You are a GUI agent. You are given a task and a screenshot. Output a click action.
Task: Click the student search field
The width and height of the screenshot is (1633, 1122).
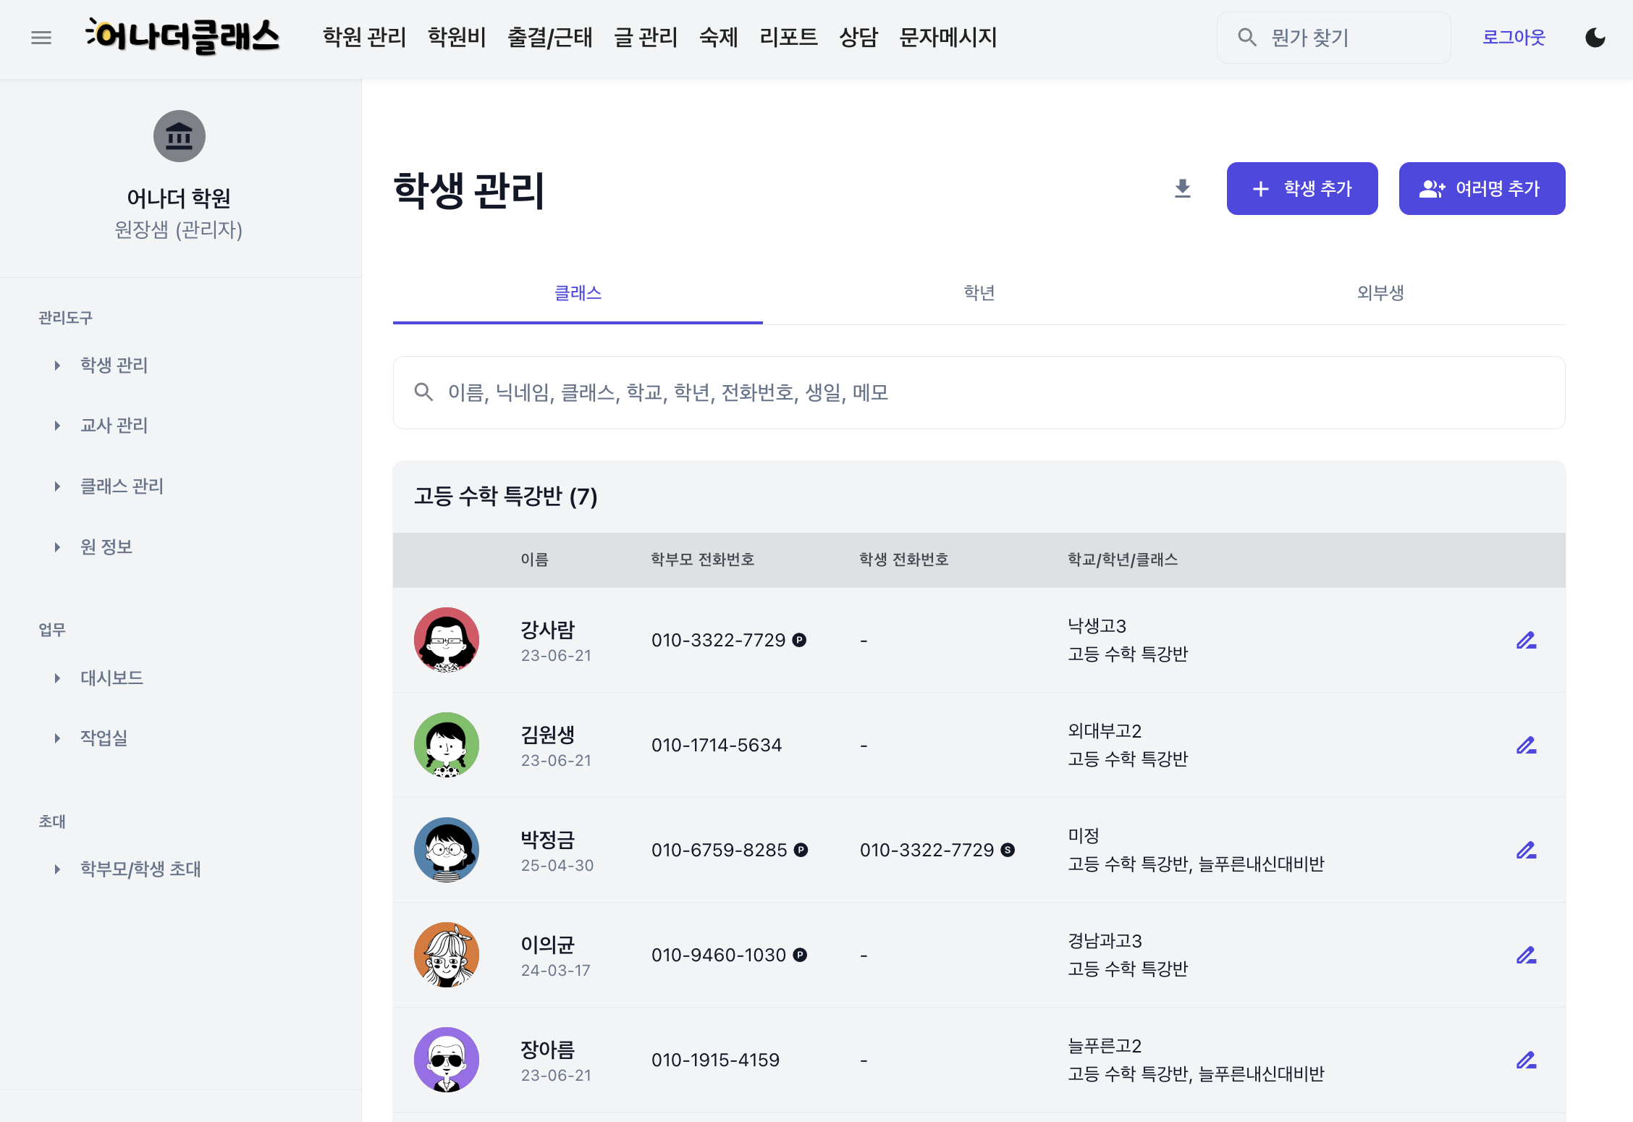click(x=979, y=393)
